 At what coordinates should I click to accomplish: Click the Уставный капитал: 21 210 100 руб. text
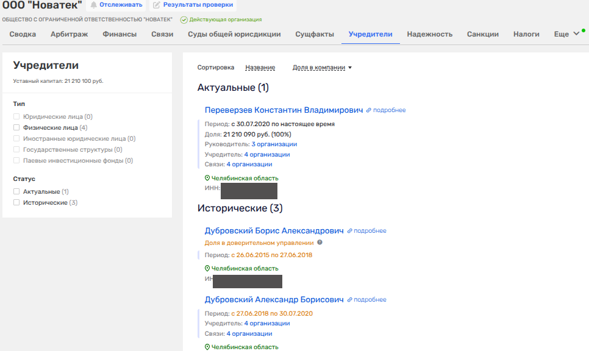58,81
